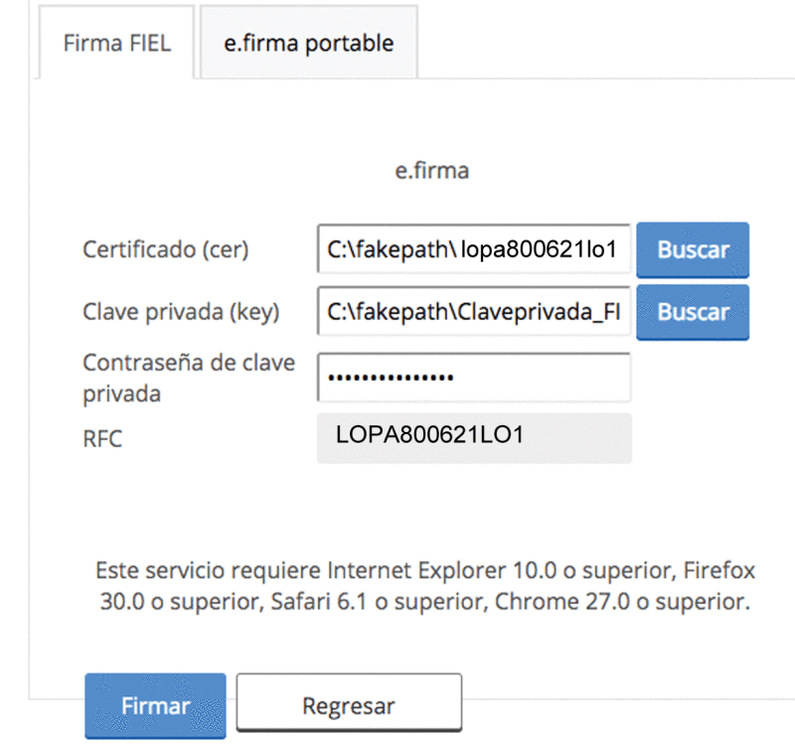795x748 pixels.
Task: Click 'Chrome 27.0' in requirements note
Action: [x=561, y=602]
